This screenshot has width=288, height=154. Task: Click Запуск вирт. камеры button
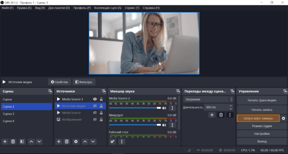point(258,118)
